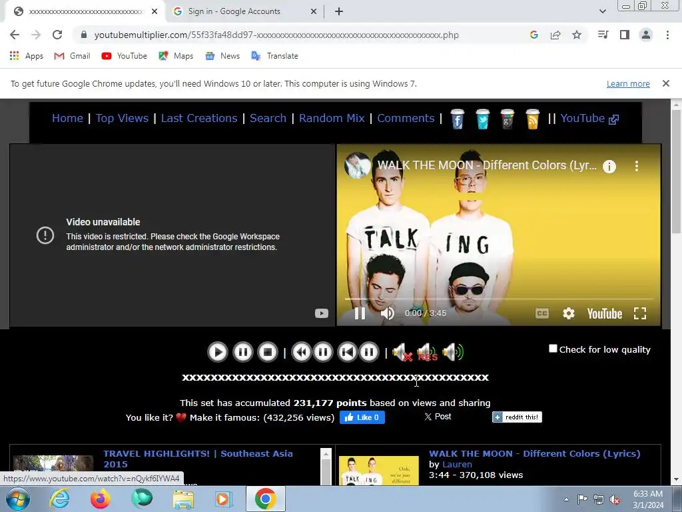
Task: Click Learn more about Chrome updates
Action: pos(628,83)
